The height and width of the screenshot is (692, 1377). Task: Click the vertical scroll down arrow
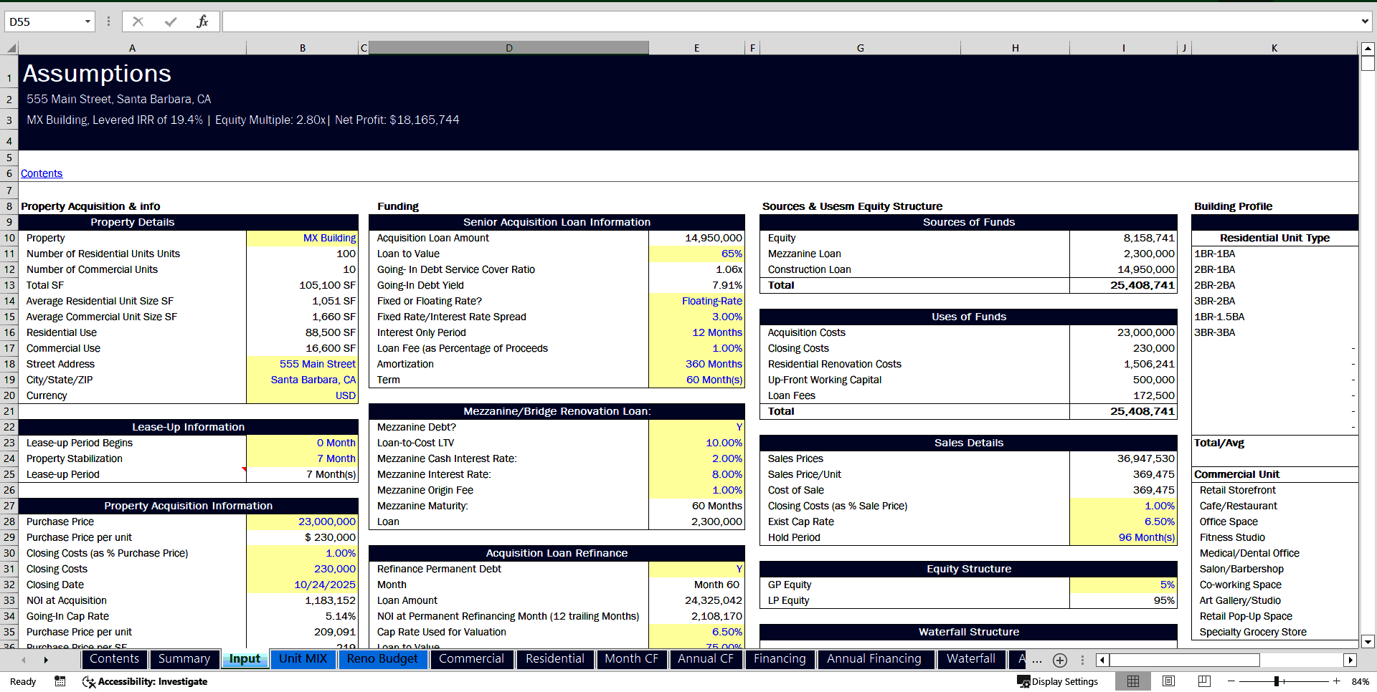(x=1368, y=642)
